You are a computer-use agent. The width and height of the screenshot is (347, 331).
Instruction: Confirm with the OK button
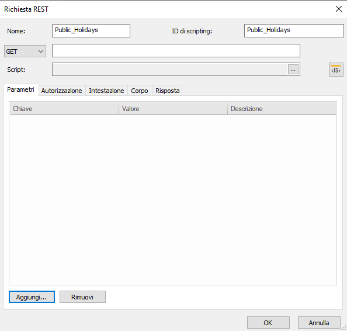pyautogui.click(x=268, y=323)
